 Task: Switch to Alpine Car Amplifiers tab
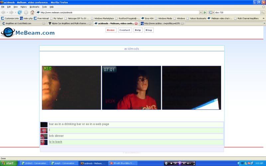[70, 23]
